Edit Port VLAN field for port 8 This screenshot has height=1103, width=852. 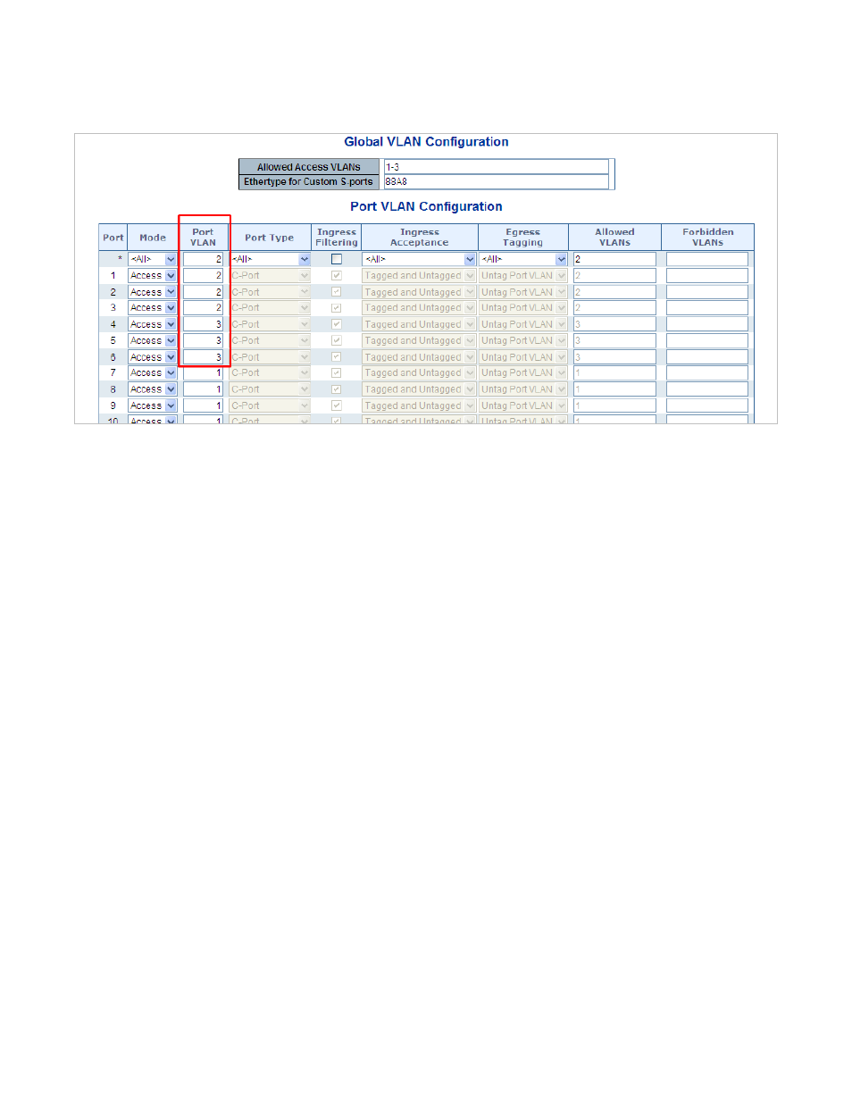tap(204, 389)
